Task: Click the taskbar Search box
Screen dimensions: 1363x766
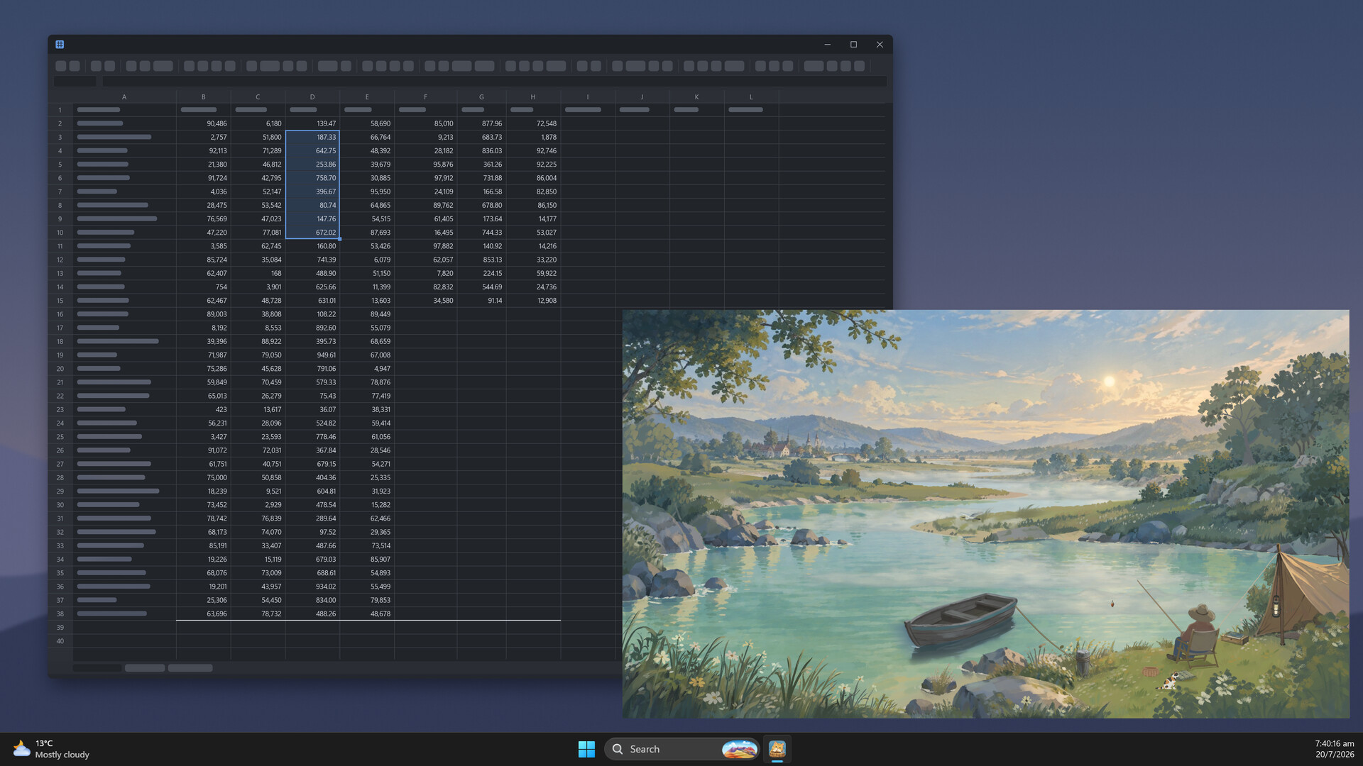Action: 681,749
